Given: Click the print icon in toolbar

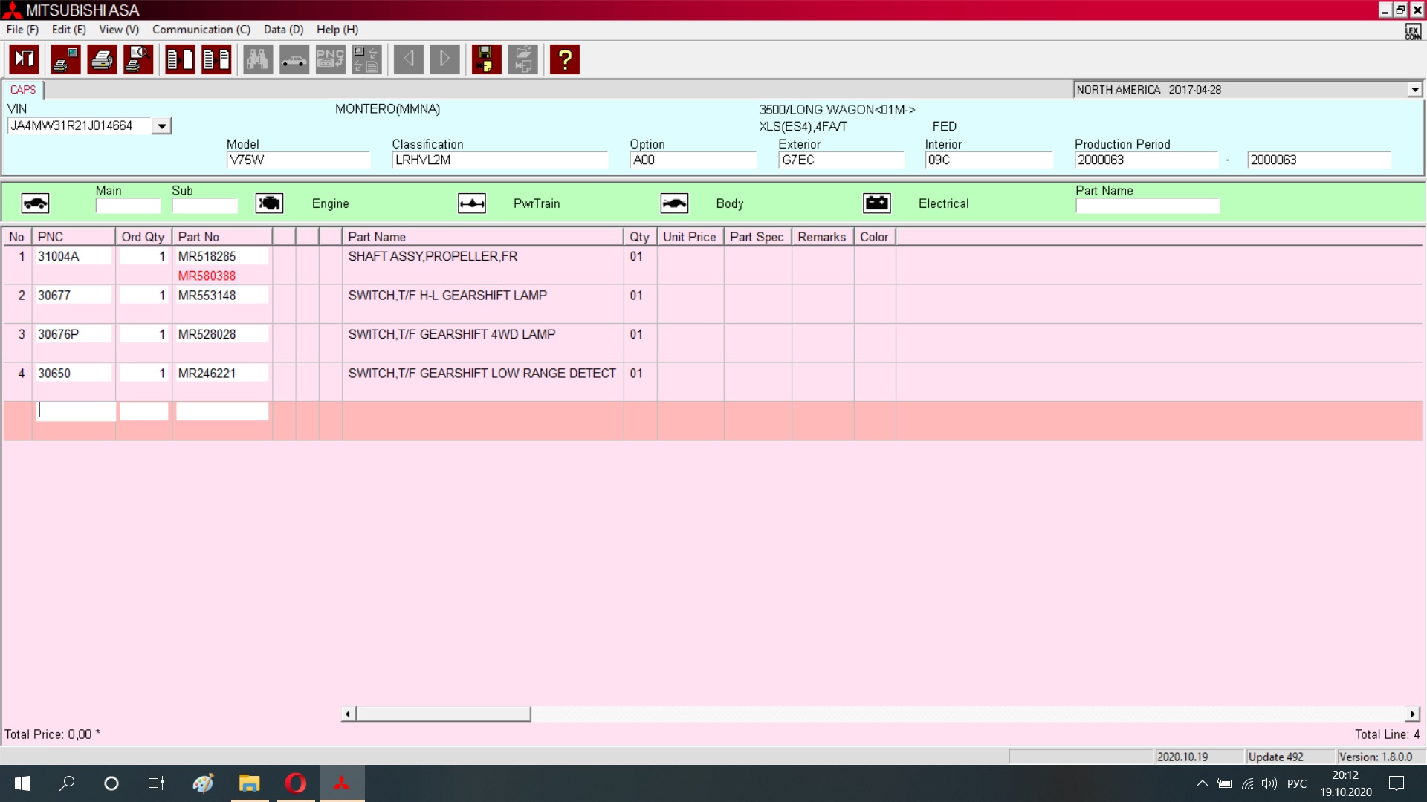Looking at the screenshot, I should (102, 59).
